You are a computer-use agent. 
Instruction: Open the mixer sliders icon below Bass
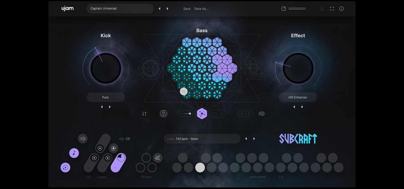coord(144,114)
